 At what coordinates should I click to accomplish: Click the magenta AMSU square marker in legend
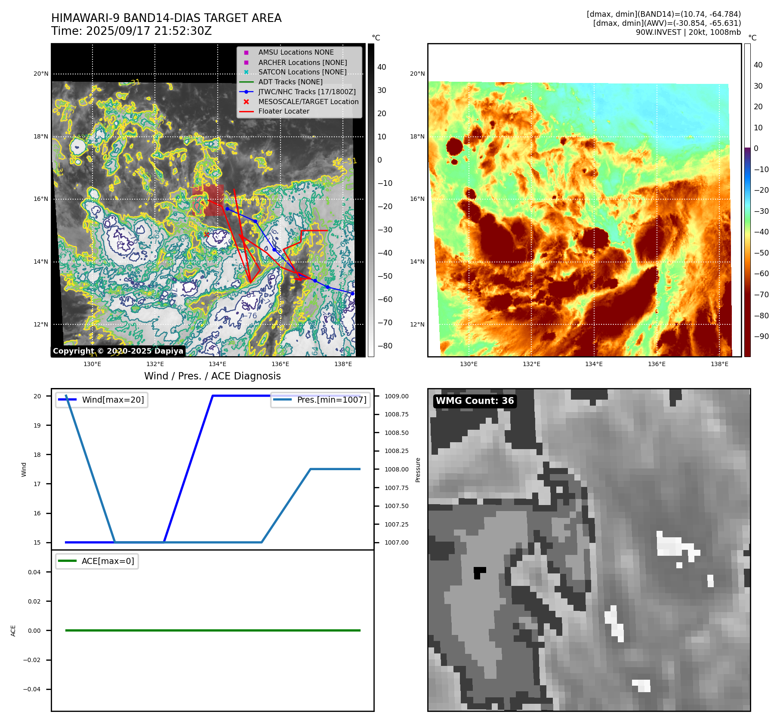pos(246,52)
